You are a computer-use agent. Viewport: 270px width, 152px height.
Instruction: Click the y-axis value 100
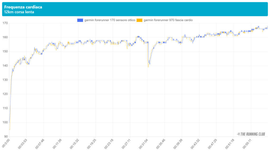point(5,122)
